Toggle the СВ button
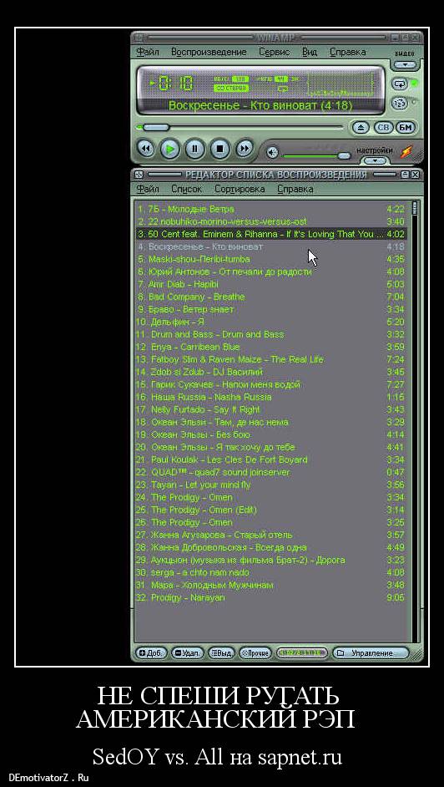 tap(383, 128)
